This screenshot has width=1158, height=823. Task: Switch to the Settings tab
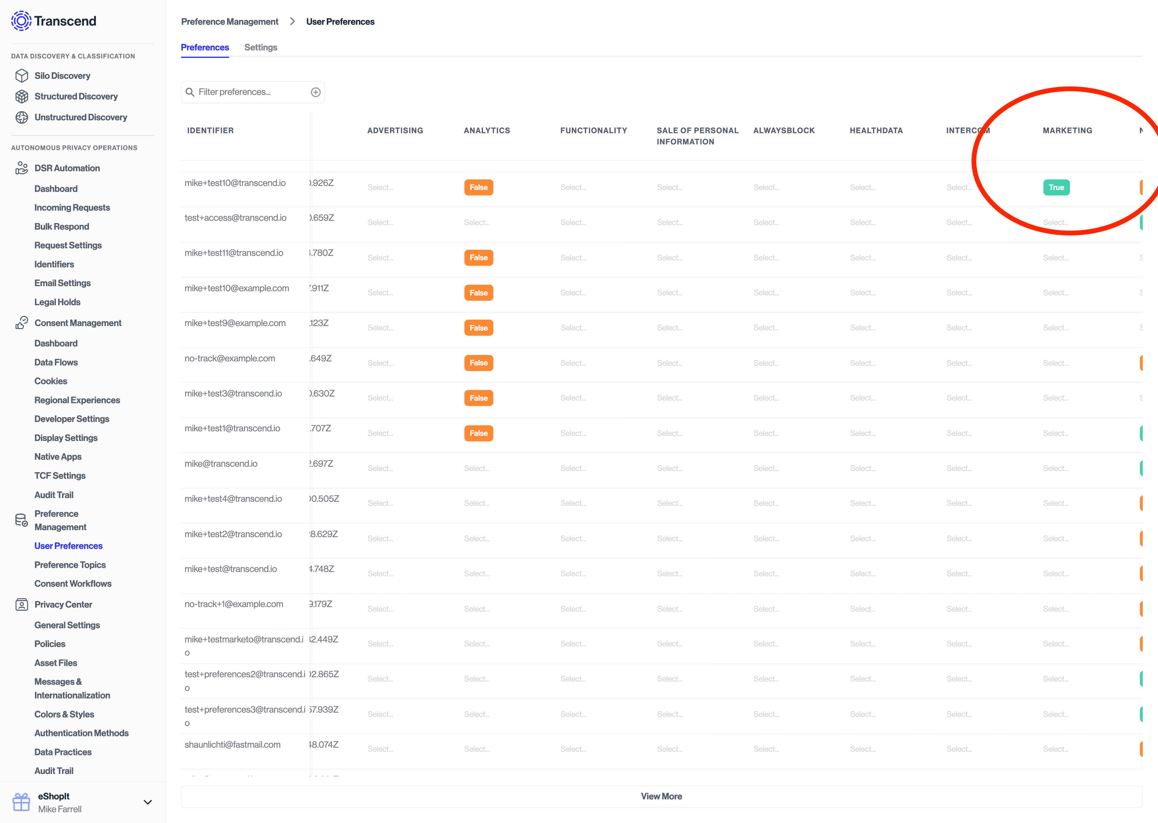coord(261,47)
